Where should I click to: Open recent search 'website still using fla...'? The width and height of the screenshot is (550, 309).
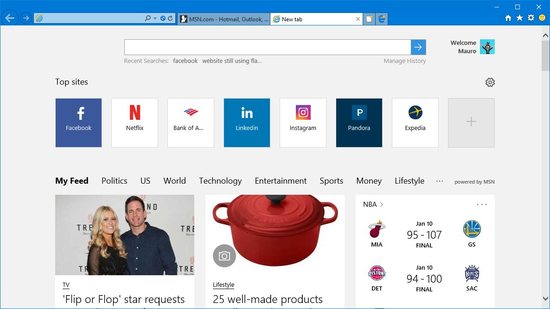(x=232, y=61)
